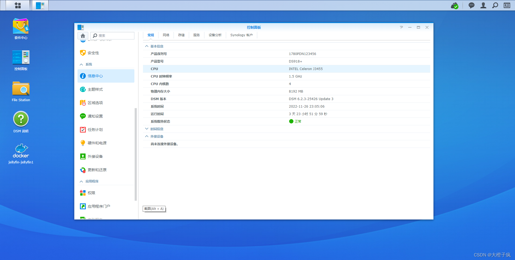Select Info Center in sidebar
The image size is (515, 260).
click(x=106, y=76)
